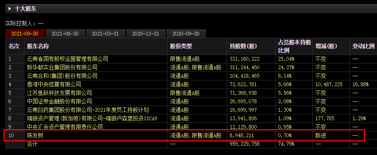377x155 pixels.
Task: Click holdings value 311,244,460
Action: (x=244, y=67)
